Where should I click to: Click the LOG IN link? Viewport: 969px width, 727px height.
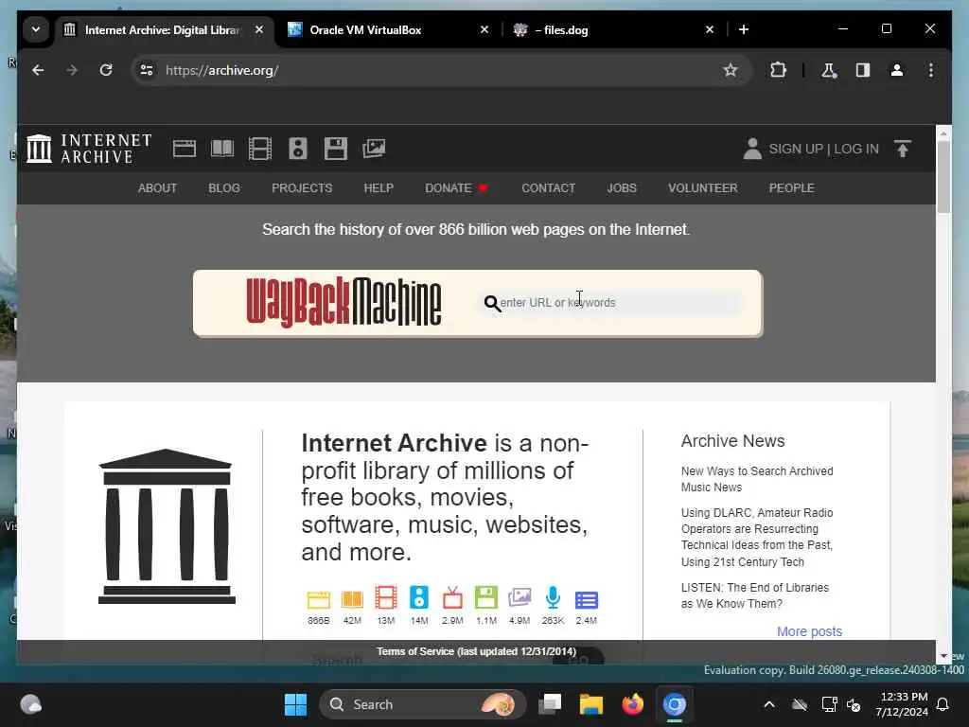[855, 149]
